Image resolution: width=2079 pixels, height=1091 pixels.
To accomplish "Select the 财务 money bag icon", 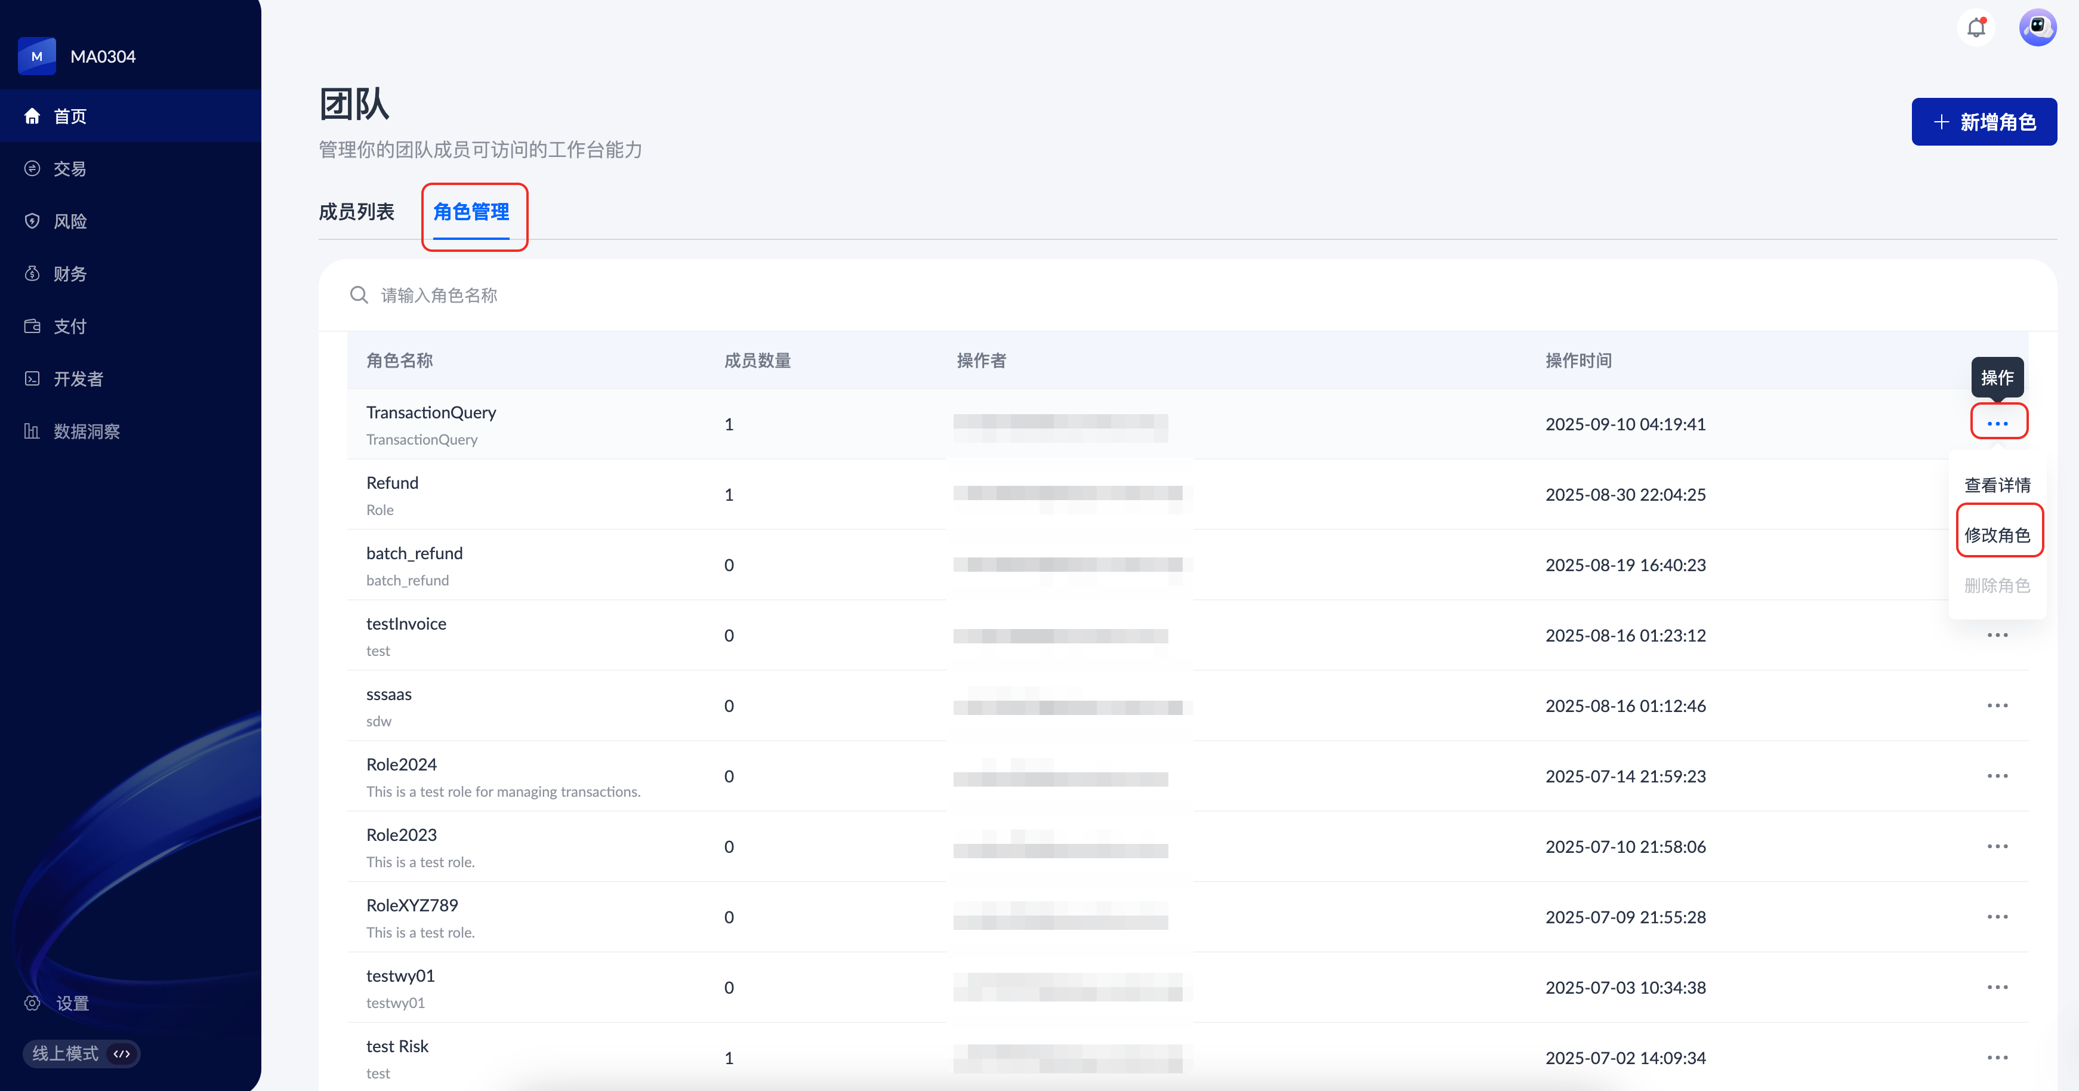I will [32, 273].
